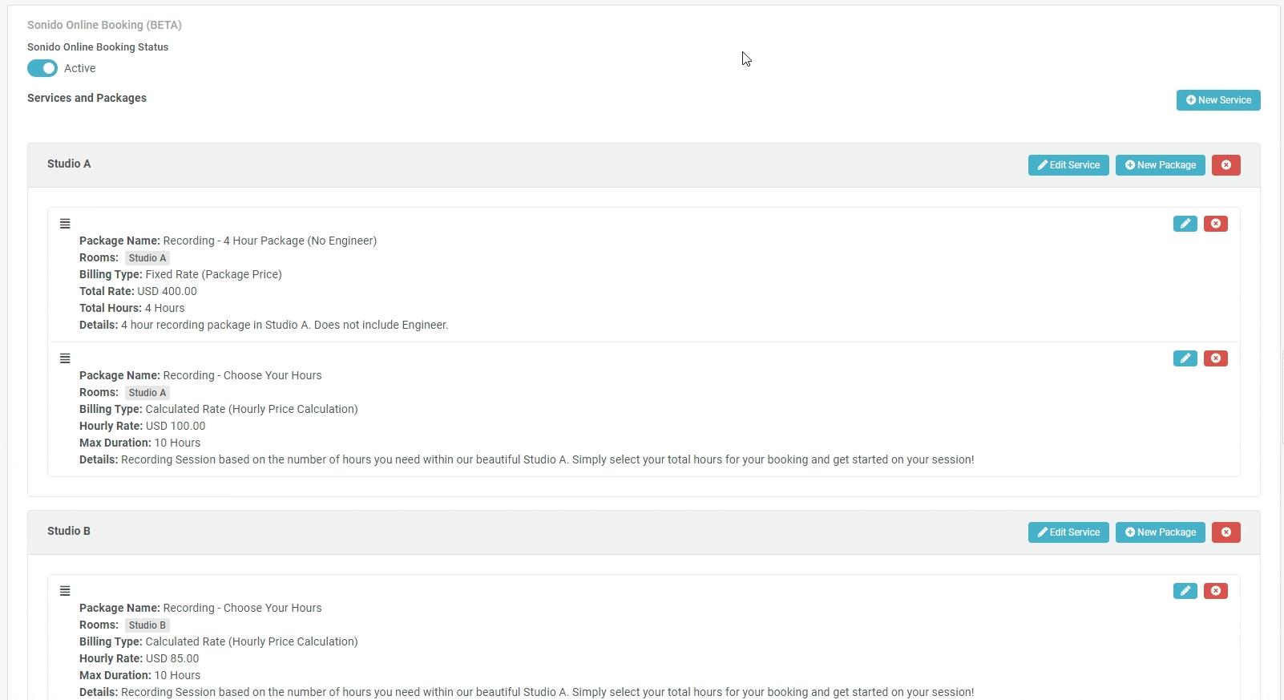The width and height of the screenshot is (1284, 700).
Task: Delete the Studio B service
Action: click(1225, 532)
